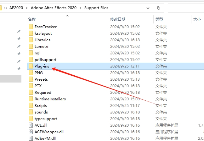
Task: Select the Scripts folder name
Action: click(41, 106)
